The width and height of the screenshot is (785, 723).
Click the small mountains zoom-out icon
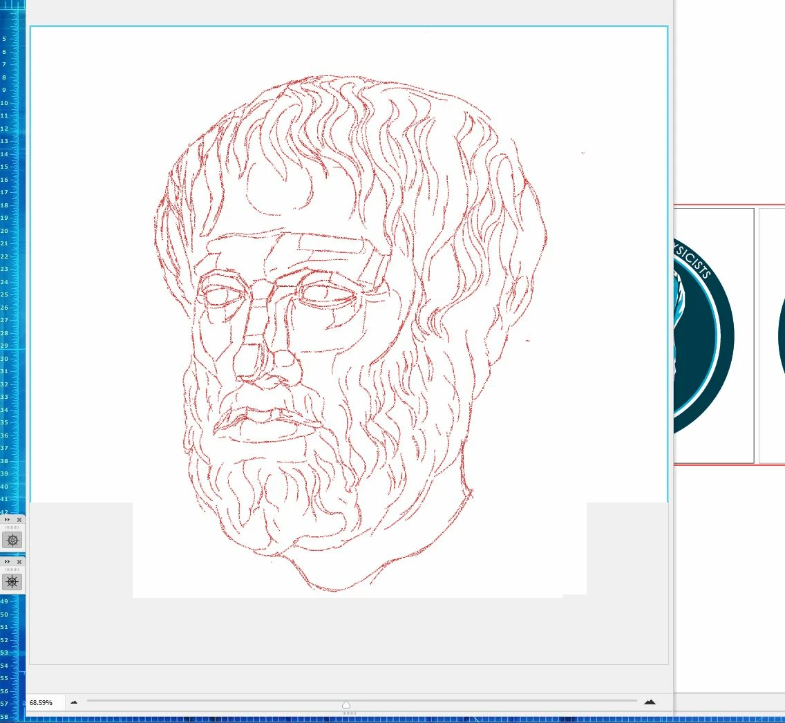click(x=74, y=702)
